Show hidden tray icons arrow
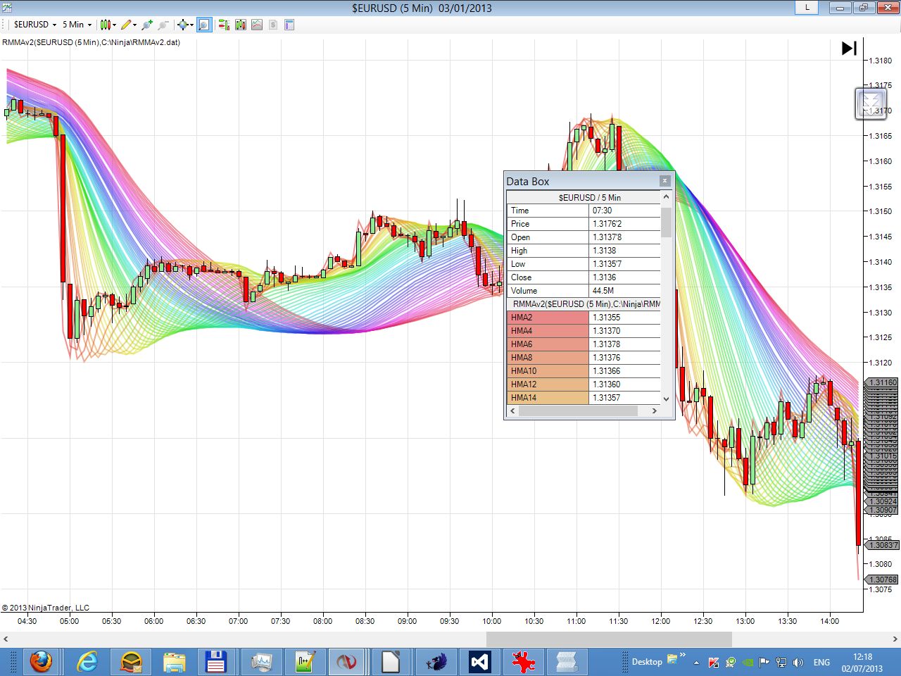Viewport: 901px width, 676px height. pos(696,662)
